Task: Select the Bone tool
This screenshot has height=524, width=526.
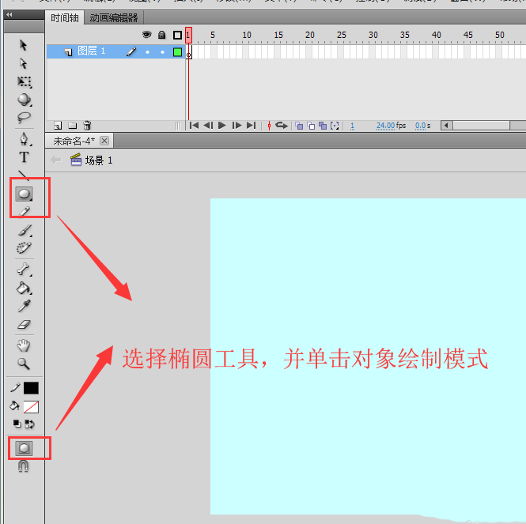Action: click(24, 270)
